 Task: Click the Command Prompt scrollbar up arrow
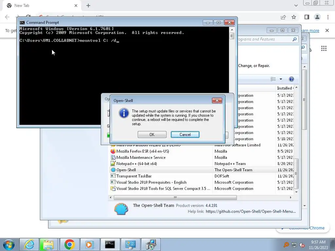tap(232, 29)
